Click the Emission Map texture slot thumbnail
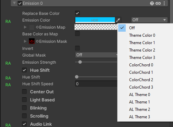Screen dimensions: 173x127 [x=32, y=27]
